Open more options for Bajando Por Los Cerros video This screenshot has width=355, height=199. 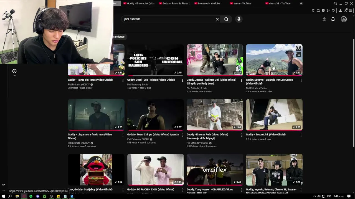pos(301,80)
